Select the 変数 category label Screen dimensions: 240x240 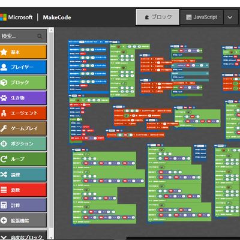click(16, 190)
